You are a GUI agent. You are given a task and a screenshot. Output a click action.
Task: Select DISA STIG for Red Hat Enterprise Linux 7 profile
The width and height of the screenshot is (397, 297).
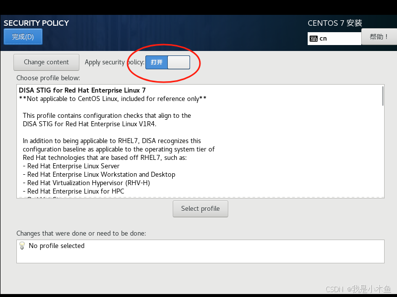tap(82, 91)
